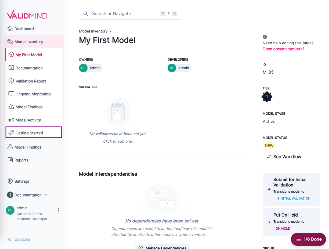The height and width of the screenshot is (249, 329).
Task: Click Open documentation link for page editing help
Action: 281,49
